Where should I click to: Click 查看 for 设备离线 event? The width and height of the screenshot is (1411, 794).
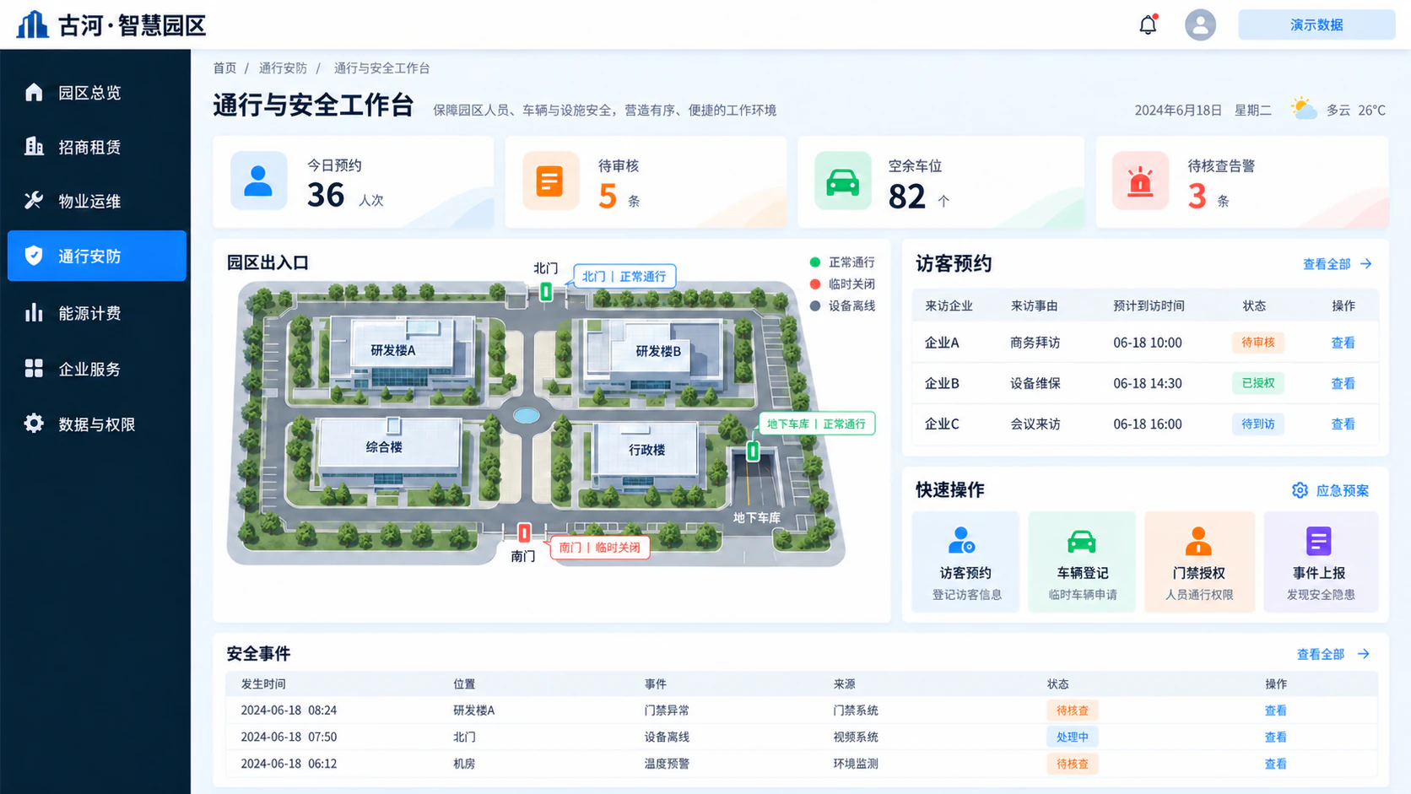click(x=1275, y=737)
